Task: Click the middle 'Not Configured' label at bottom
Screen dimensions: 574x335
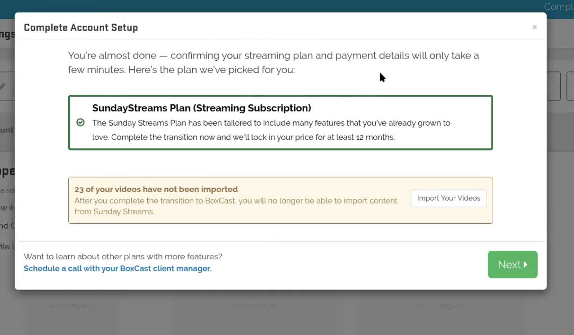Action: pyautogui.click(x=256, y=306)
